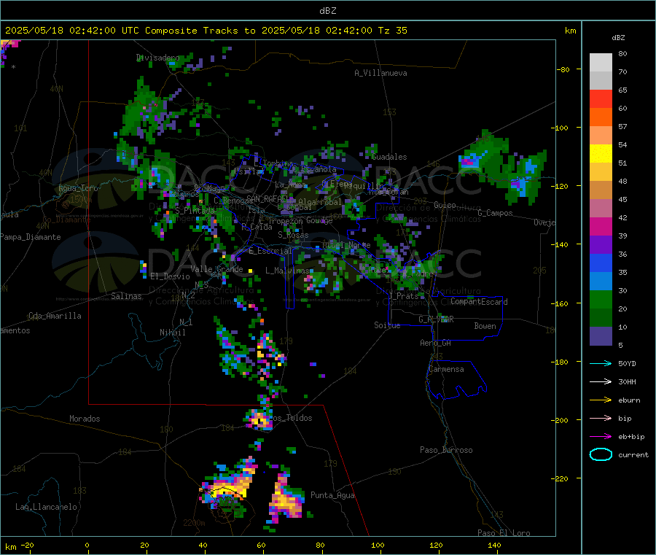This screenshot has width=656, height=555.
Task: Click the dBZ title at top
Action: pos(327,11)
